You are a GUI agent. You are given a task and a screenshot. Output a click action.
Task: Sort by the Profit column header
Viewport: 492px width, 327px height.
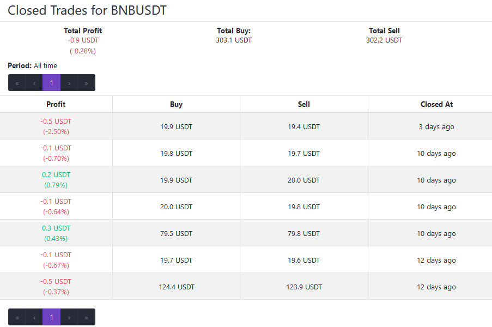[x=56, y=104]
